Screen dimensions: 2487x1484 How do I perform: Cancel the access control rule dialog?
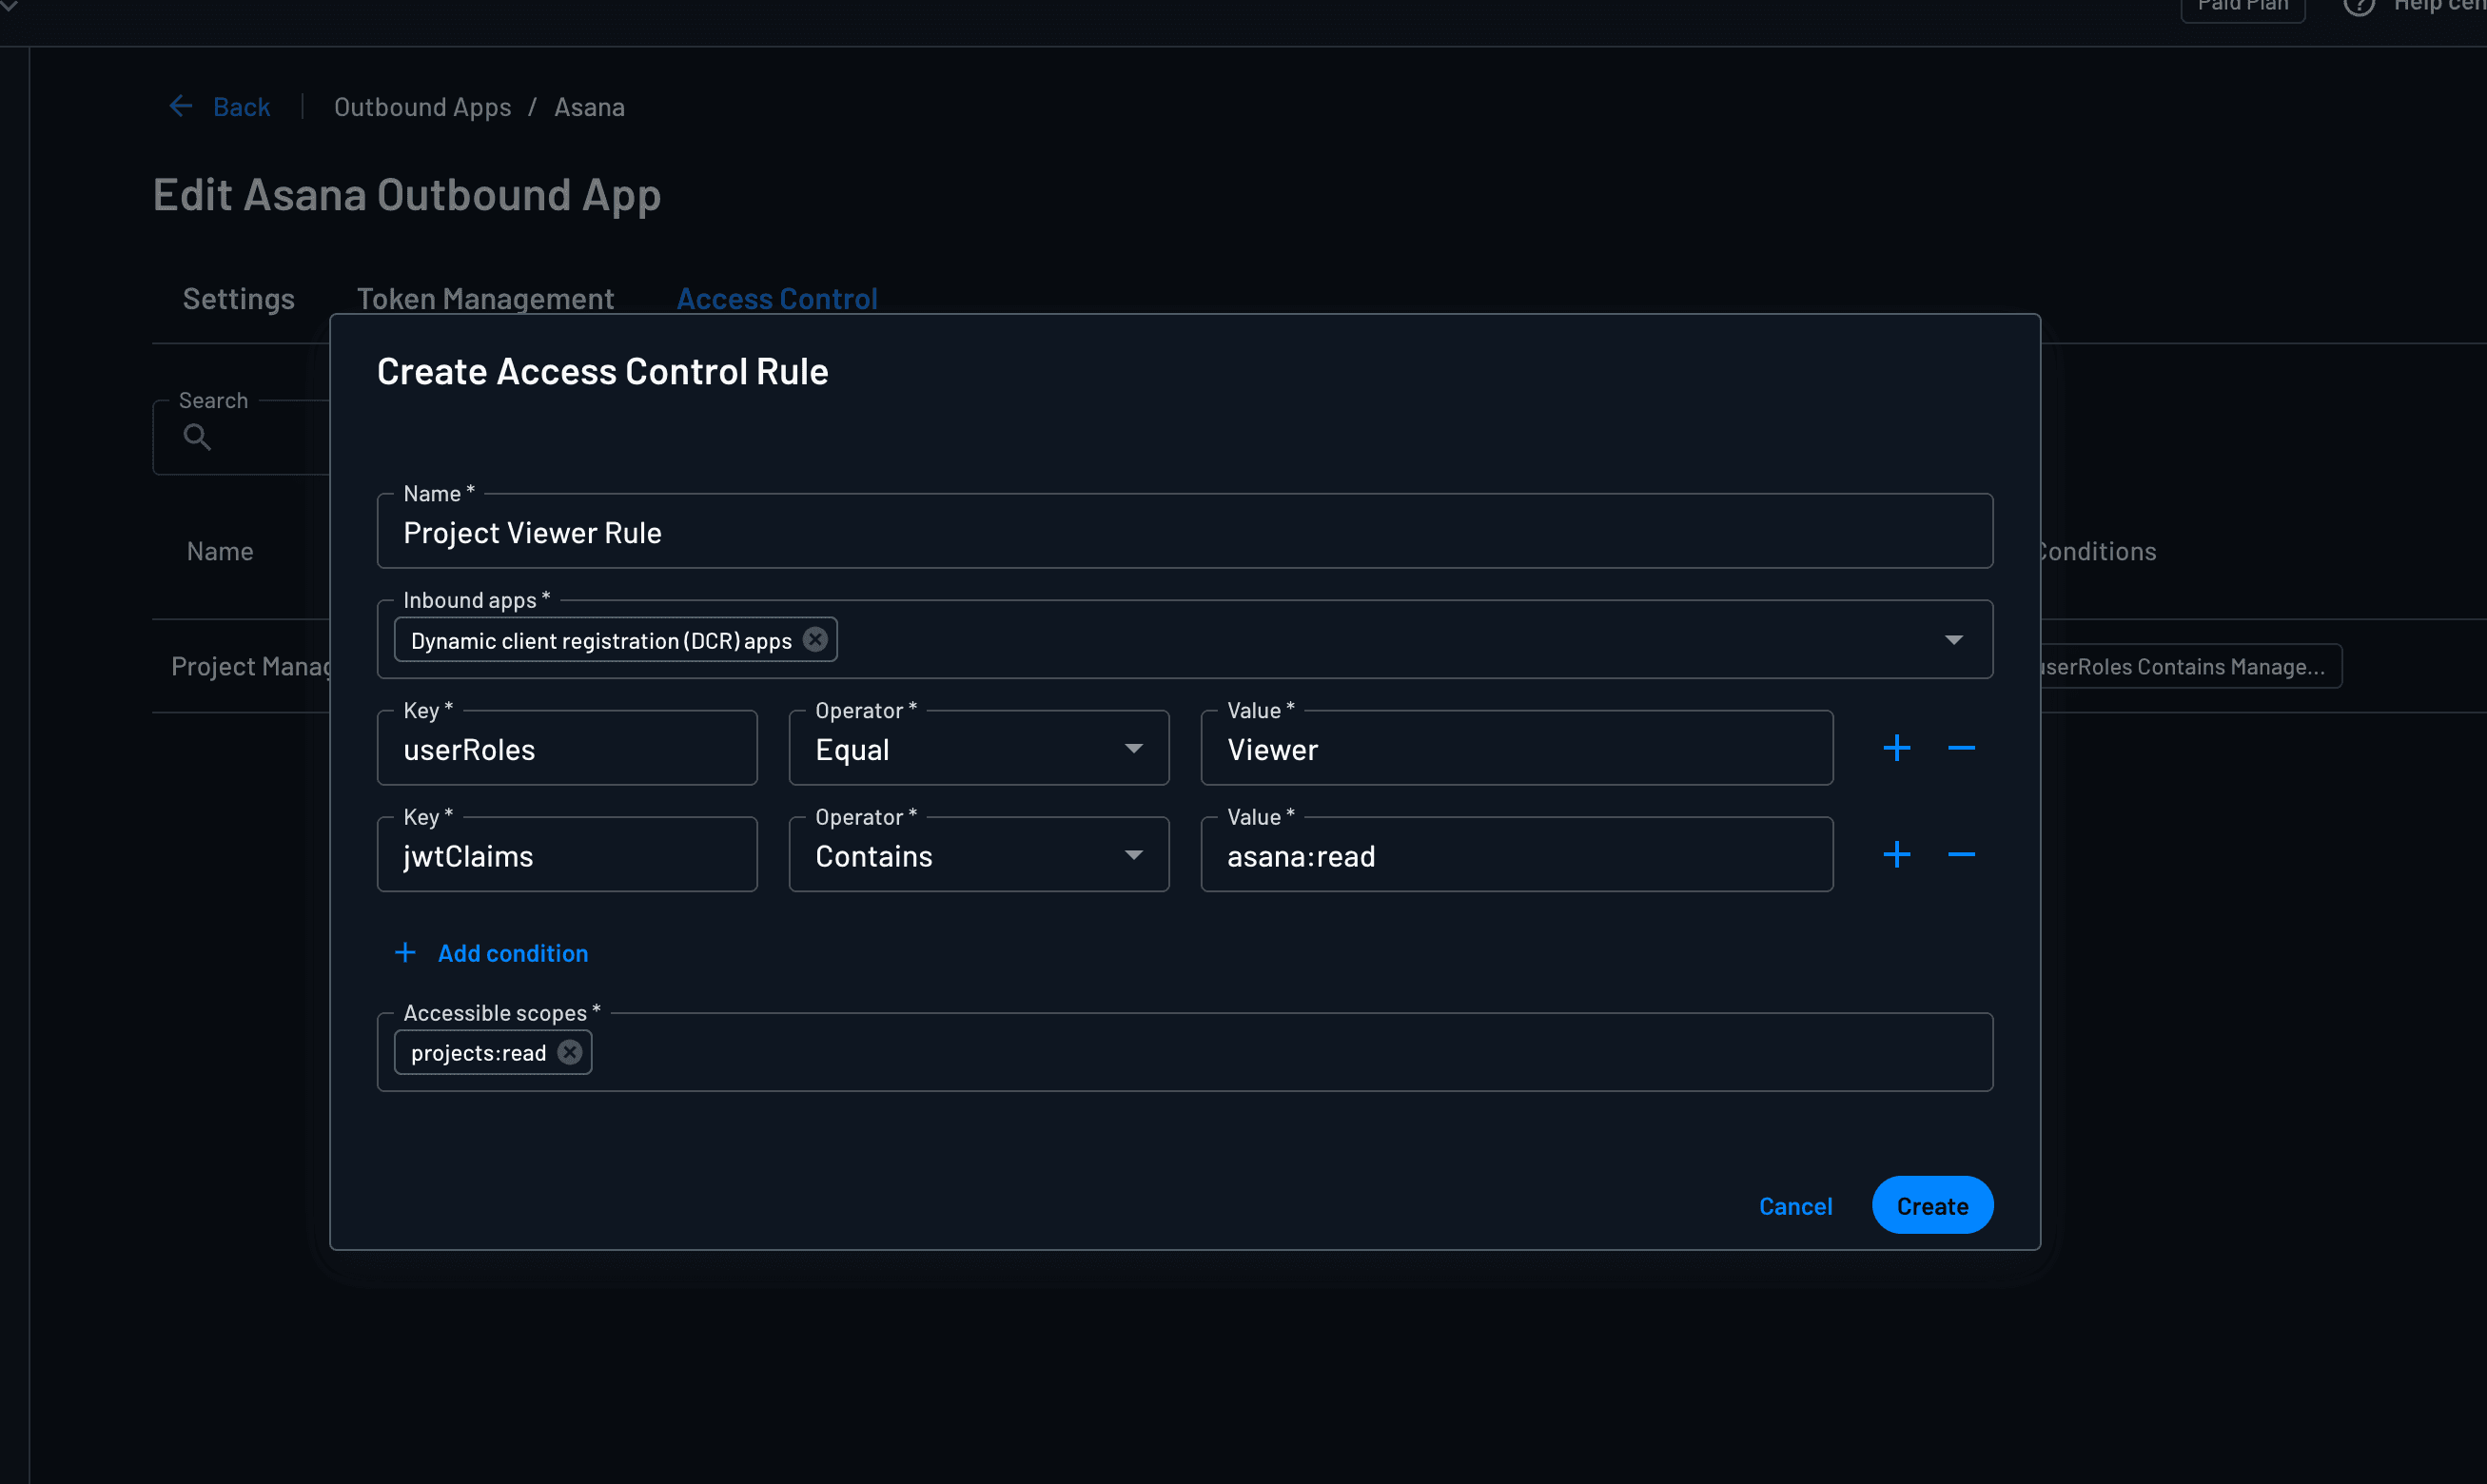coord(1795,1206)
